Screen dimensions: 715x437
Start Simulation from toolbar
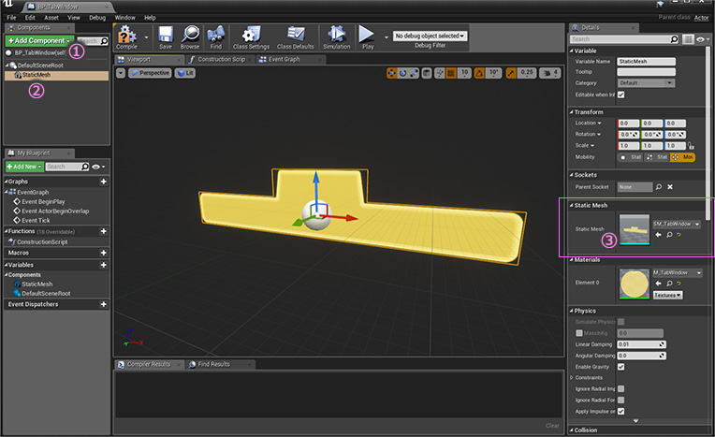click(337, 36)
